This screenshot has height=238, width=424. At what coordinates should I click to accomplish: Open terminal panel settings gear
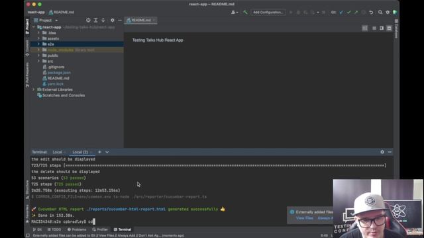pos(382,152)
